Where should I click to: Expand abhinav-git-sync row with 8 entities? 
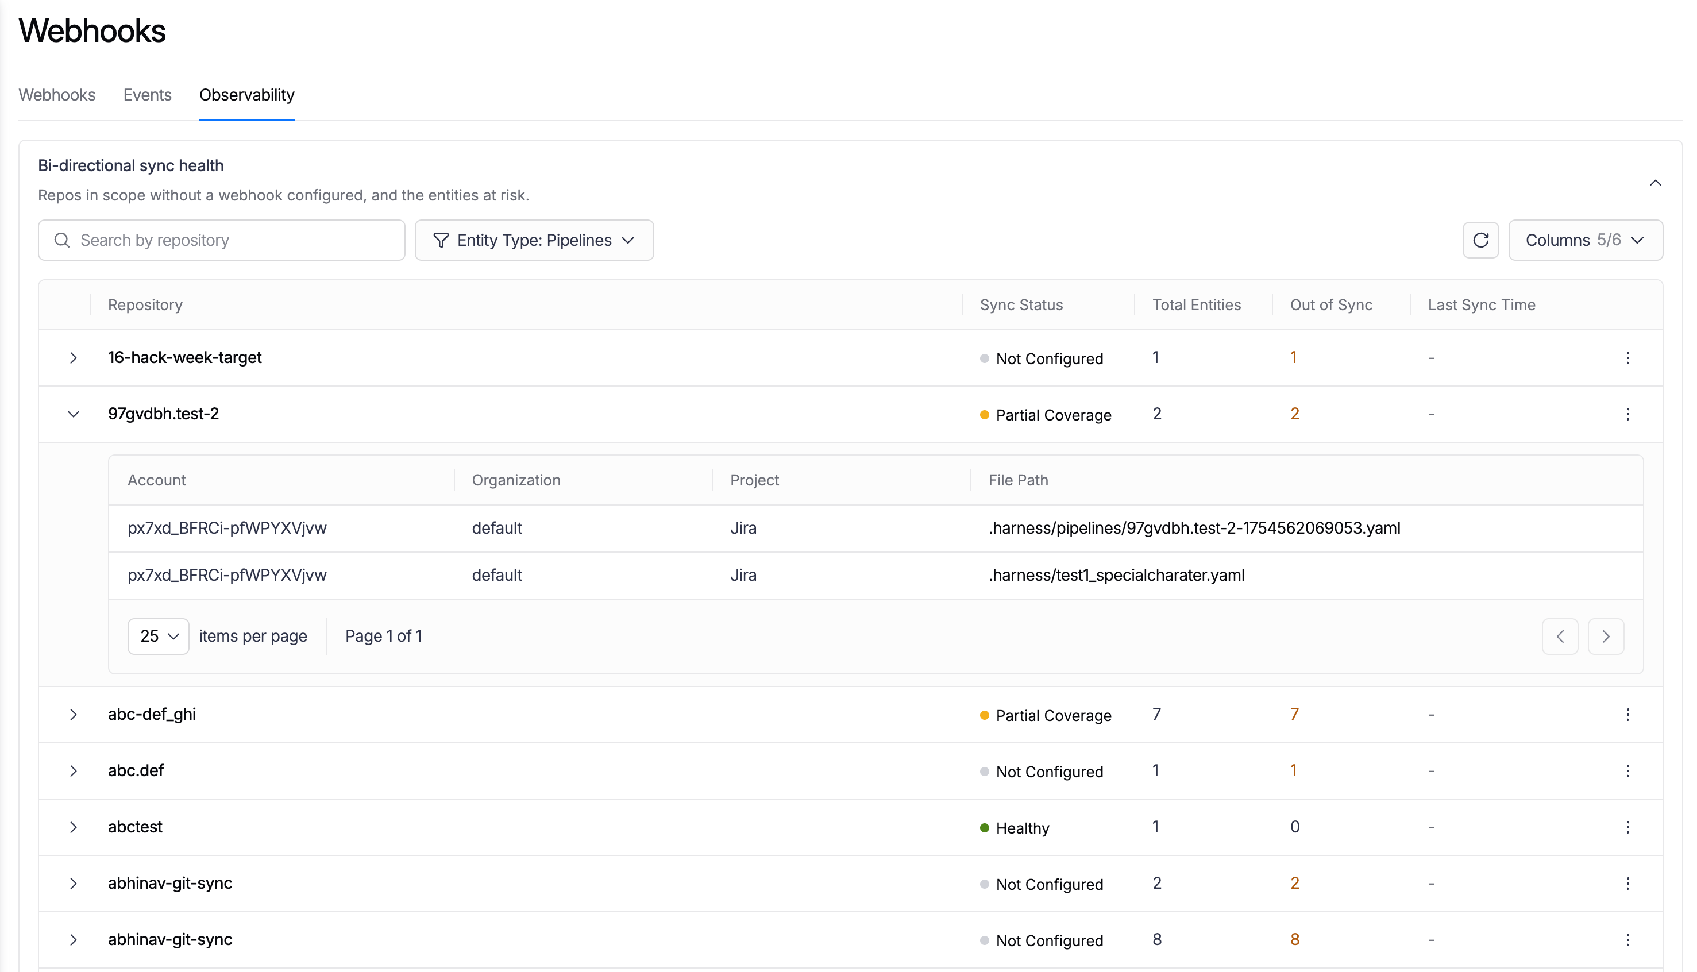(x=74, y=939)
